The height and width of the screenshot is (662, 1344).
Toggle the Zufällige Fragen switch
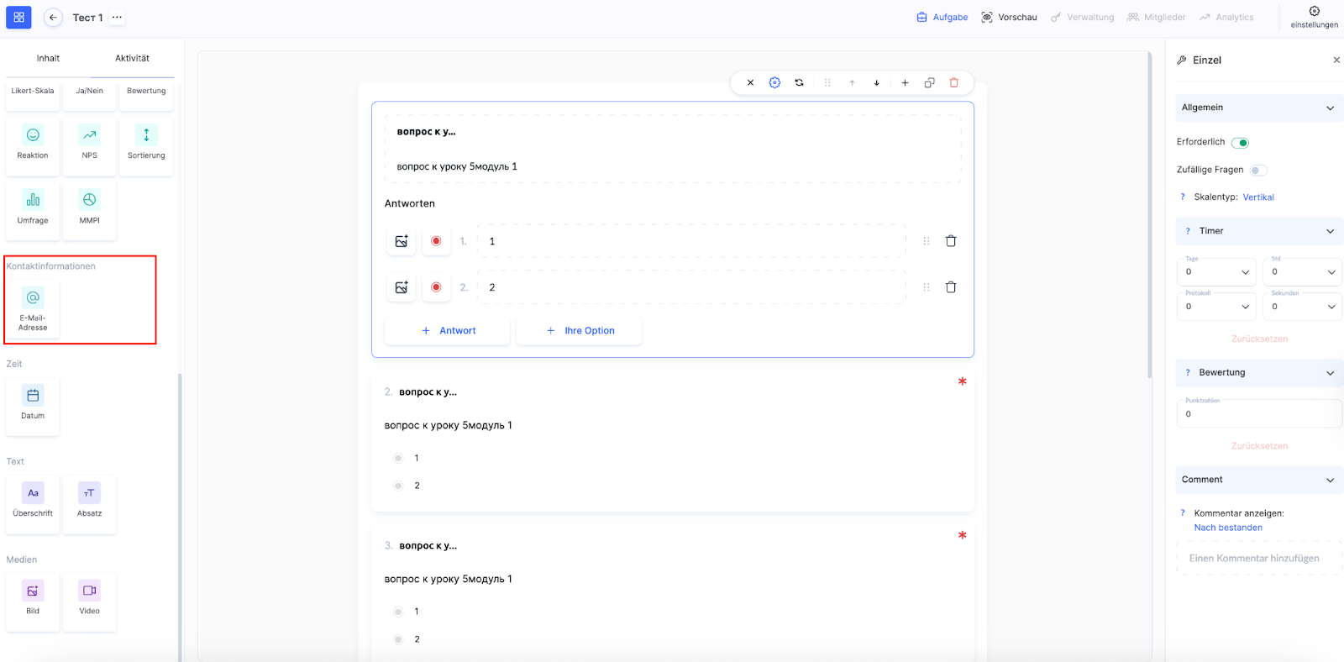[x=1258, y=171]
